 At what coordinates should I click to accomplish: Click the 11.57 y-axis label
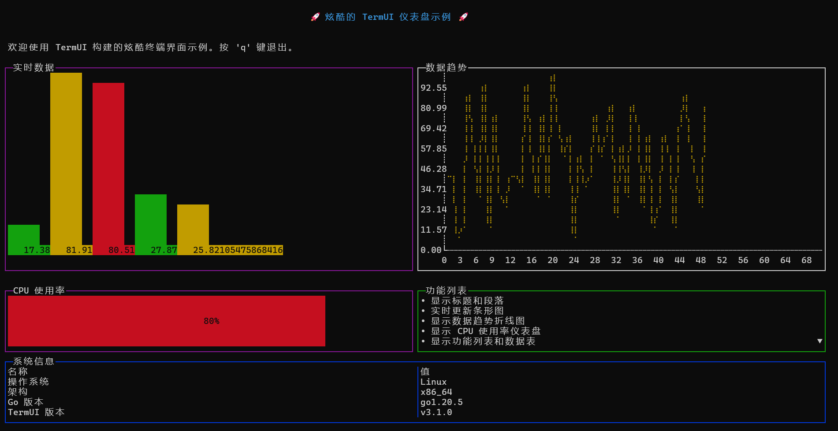[433, 230]
